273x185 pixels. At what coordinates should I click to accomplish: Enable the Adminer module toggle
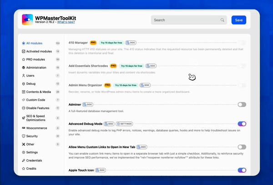click(242, 104)
